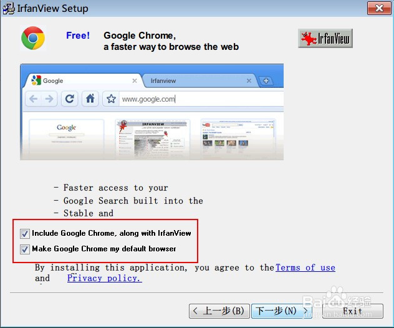Close the Google tab with its x
Viewport: 394px width, 328px height.
point(135,80)
